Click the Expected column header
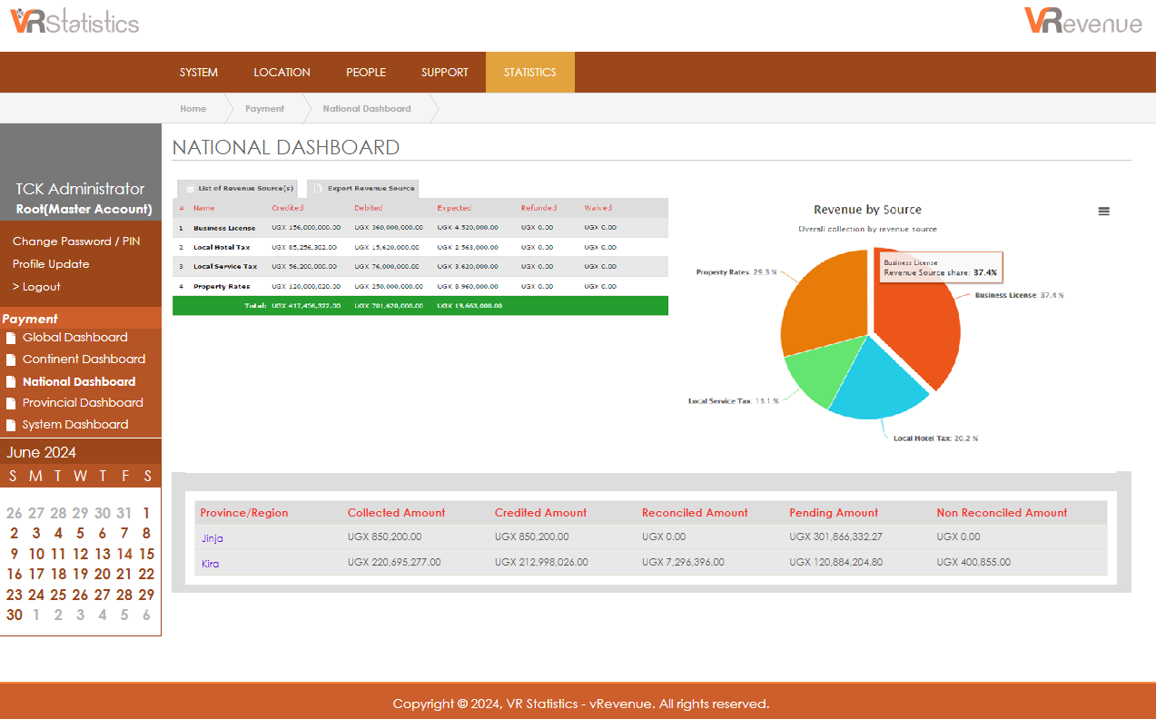Image resolution: width=1156 pixels, height=719 pixels. point(454,208)
